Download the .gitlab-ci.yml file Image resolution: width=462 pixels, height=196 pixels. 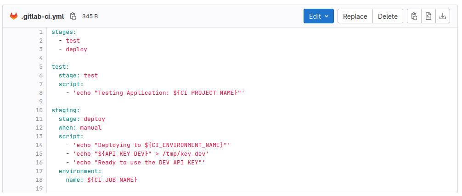click(443, 16)
